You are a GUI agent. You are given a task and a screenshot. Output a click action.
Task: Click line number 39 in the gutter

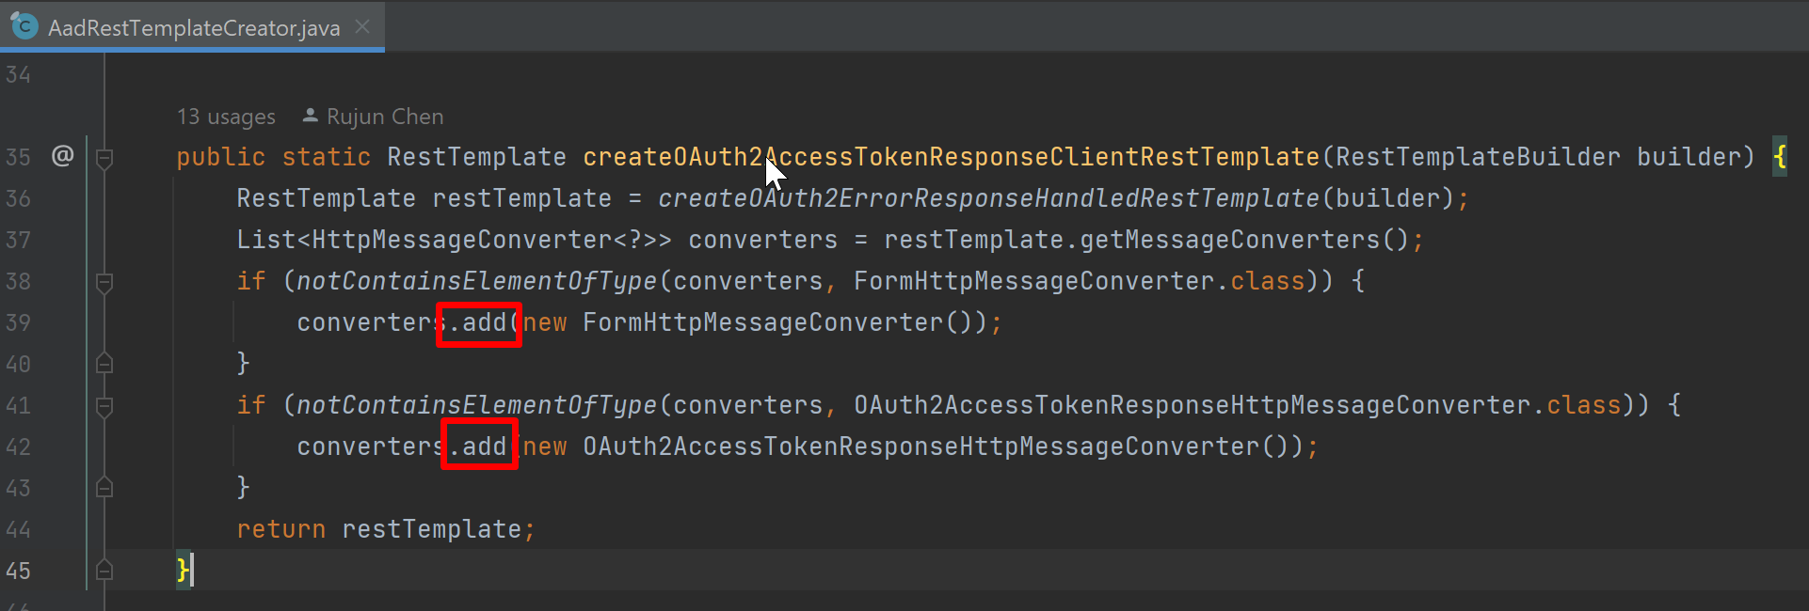(x=18, y=322)
